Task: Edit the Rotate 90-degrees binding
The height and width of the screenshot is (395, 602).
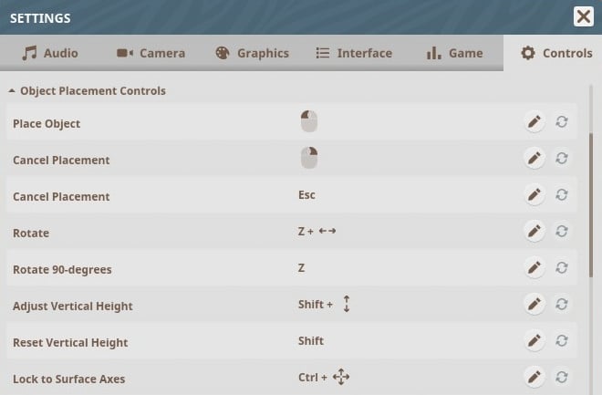Action: pos(535,268)
